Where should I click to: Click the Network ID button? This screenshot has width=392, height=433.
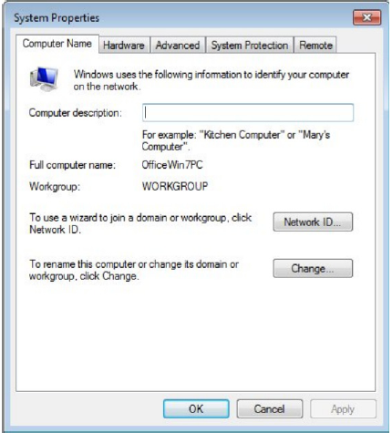(x=313, y=222)
